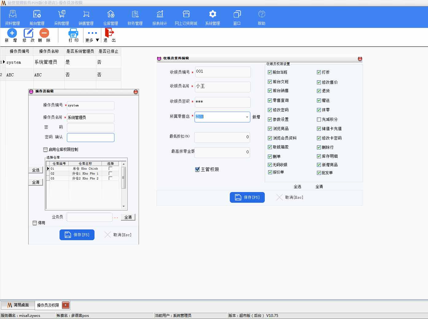Click the 密码 确认 input field

click(x=91, y=137)
